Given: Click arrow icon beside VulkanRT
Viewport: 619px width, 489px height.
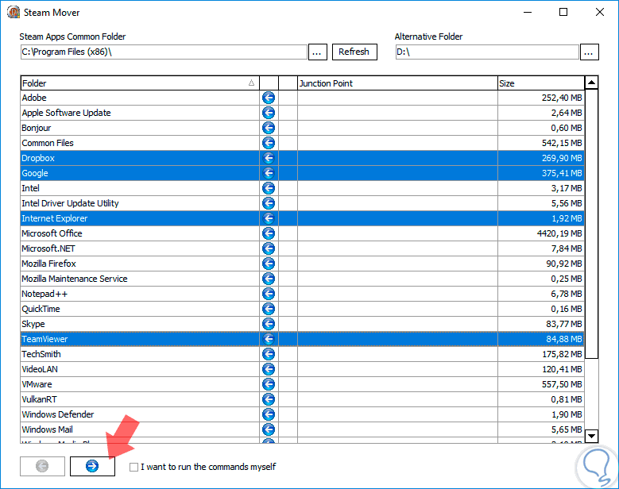Looking at the screenshot, I should coord(269,399).
